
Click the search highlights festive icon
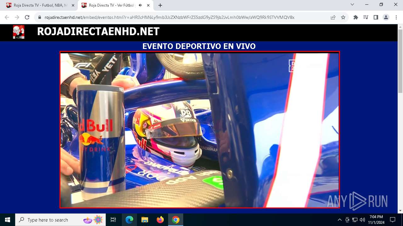coord(93,220)
